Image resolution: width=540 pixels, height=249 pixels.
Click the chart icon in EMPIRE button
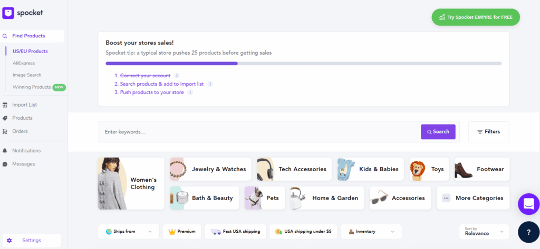point(442,17)
